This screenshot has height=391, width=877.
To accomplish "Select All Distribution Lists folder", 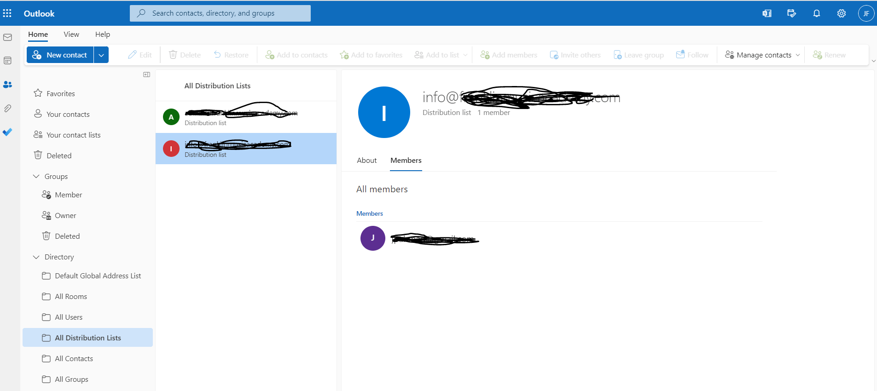I will (x=87, y=338).
